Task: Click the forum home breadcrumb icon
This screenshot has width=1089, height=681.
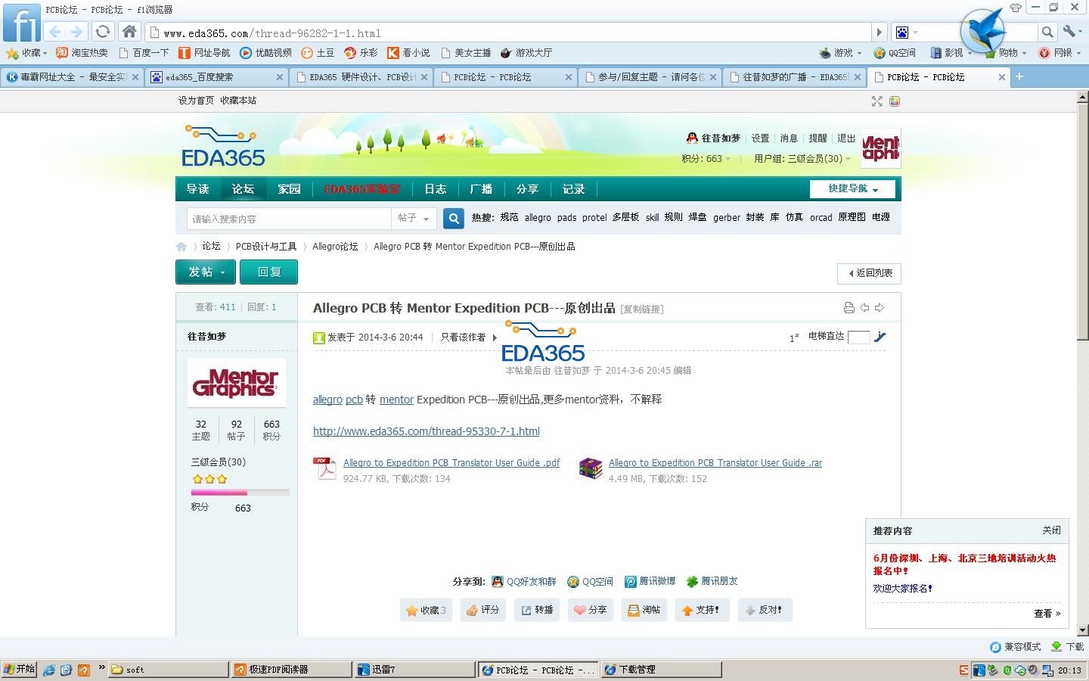Action: (x=181, y=247)
